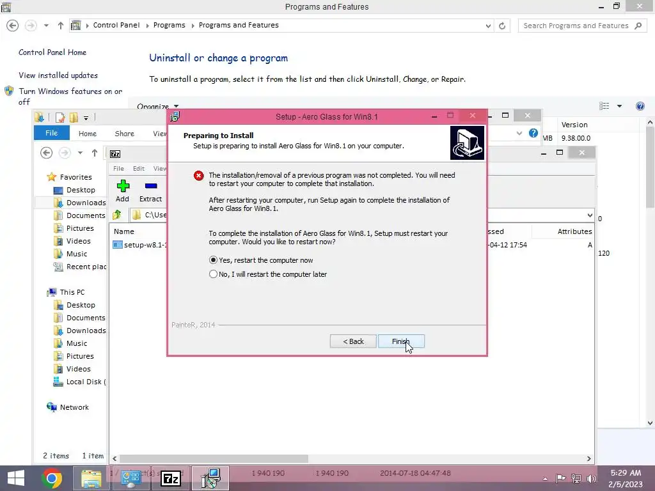Switch to Explorer Share ribbon tab
The width and height of the screenshot is (655, 491).
pyautogui.click(x=125, y=134)
